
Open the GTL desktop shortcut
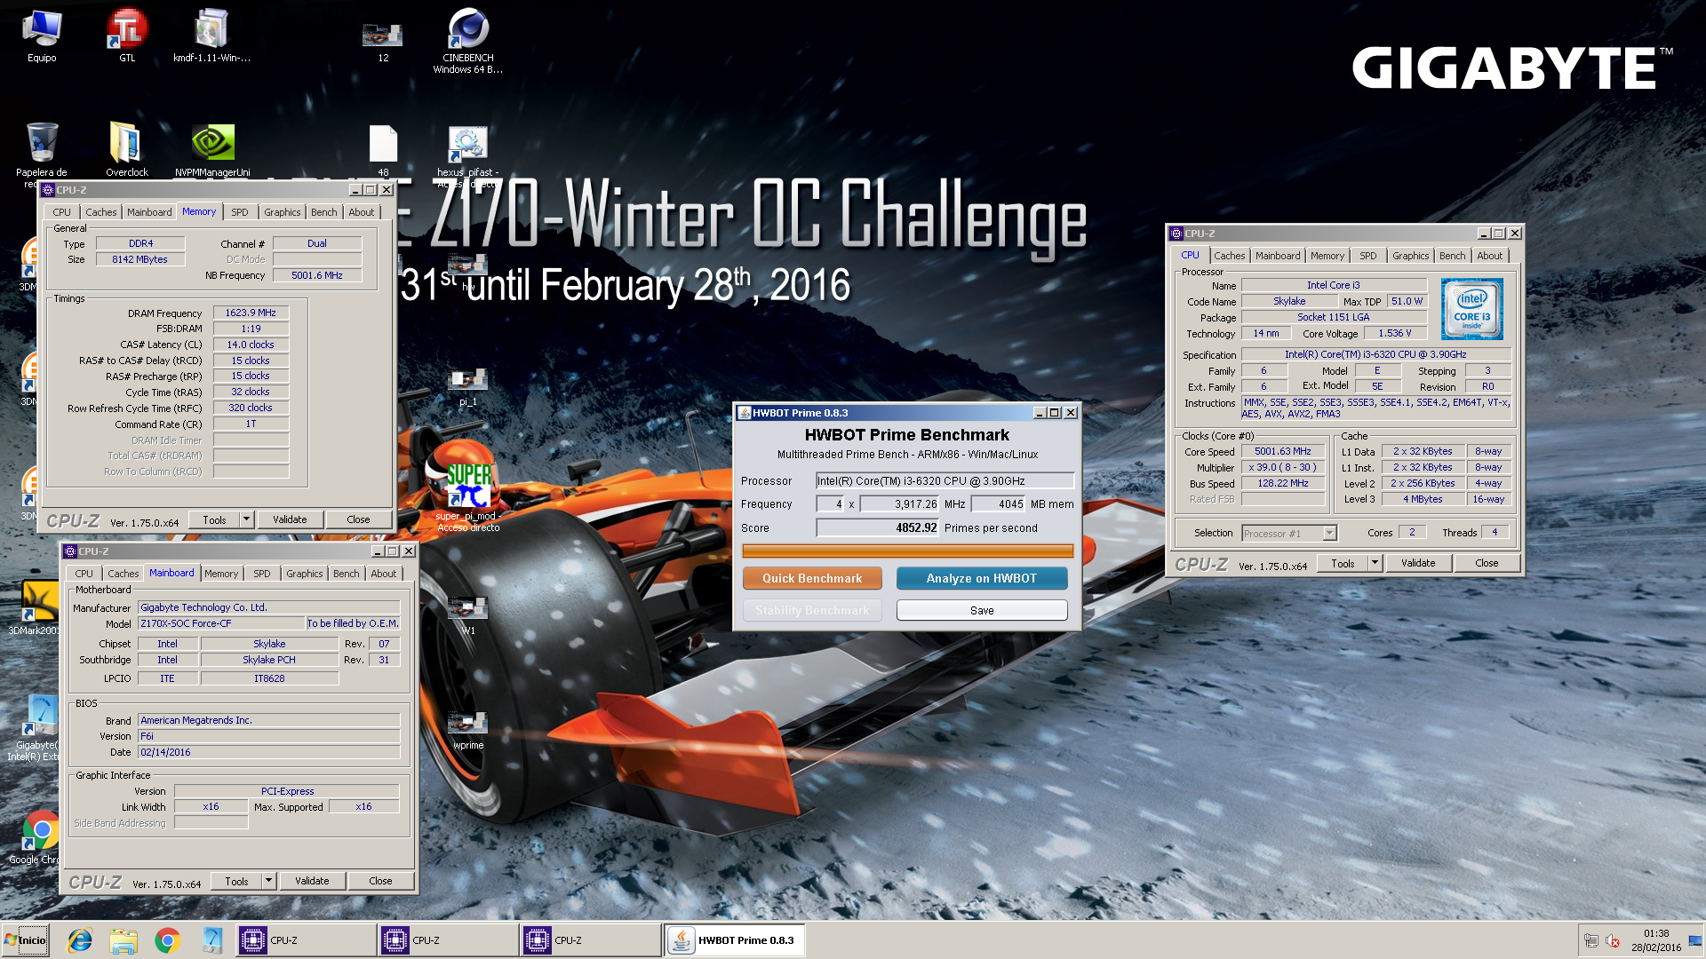tap(127, 36)
